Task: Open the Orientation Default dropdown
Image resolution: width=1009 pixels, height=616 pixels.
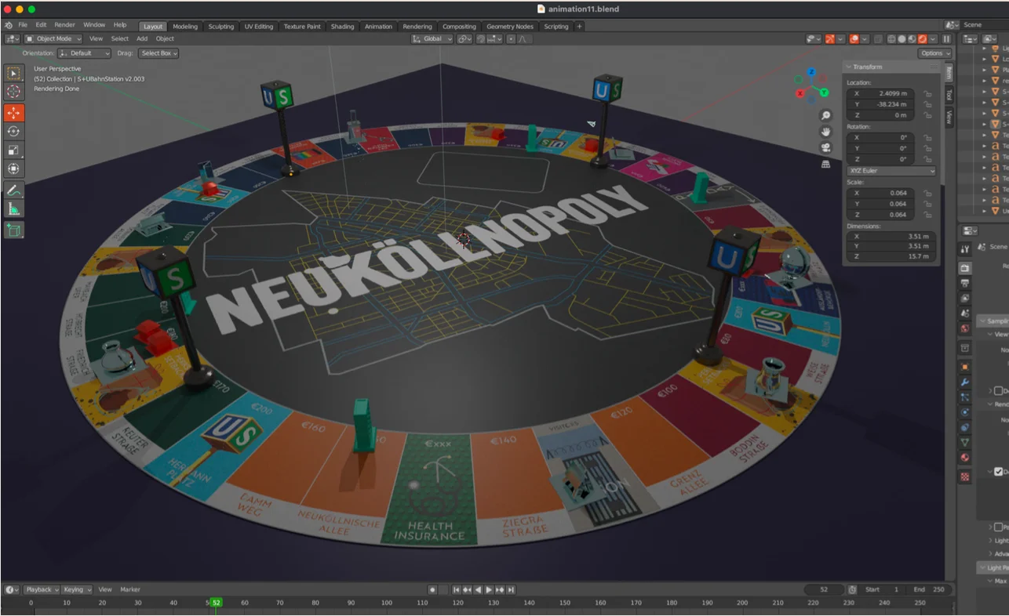Action: click(x=84, y=53)
